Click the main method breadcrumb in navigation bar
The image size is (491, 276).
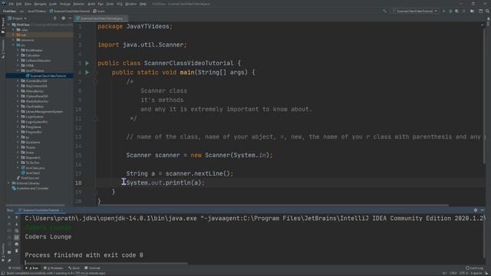(x=99, y=11)
